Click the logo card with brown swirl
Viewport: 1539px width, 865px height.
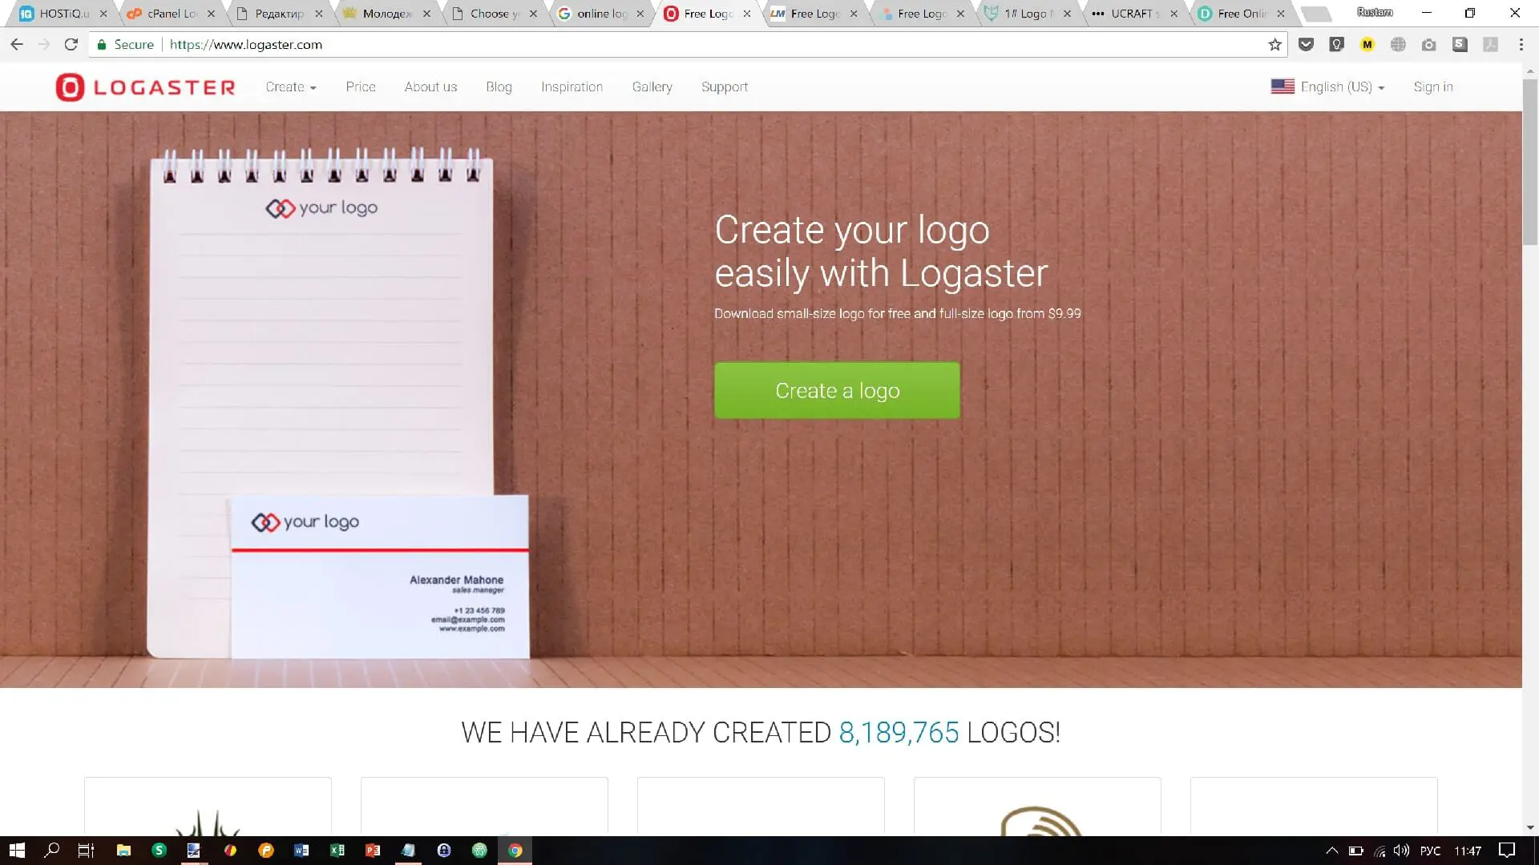click(1037, 807)
